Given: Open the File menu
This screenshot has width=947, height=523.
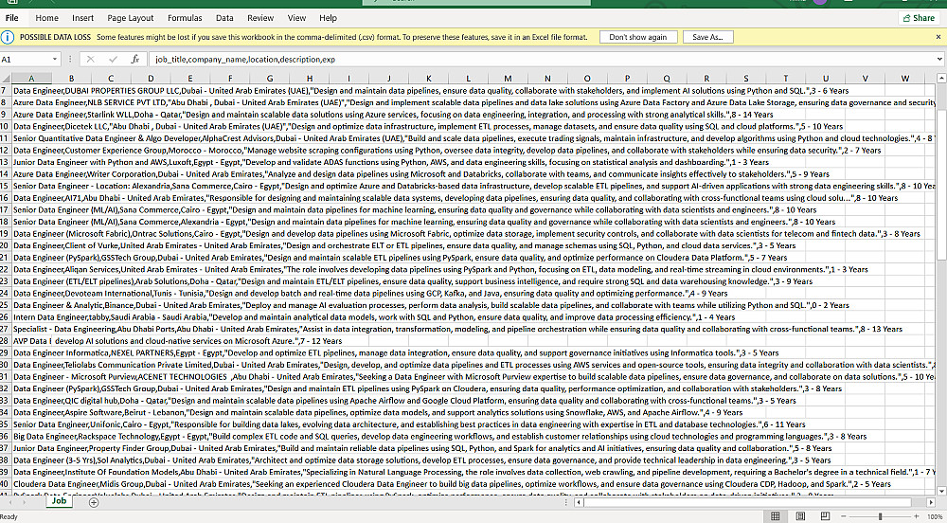Looking at the screenshot, I should (11, 18).
